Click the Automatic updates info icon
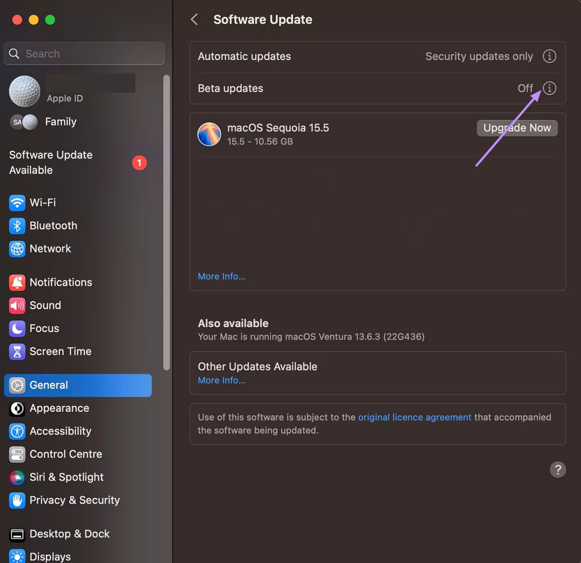581x563 pixels. point(549,56)
